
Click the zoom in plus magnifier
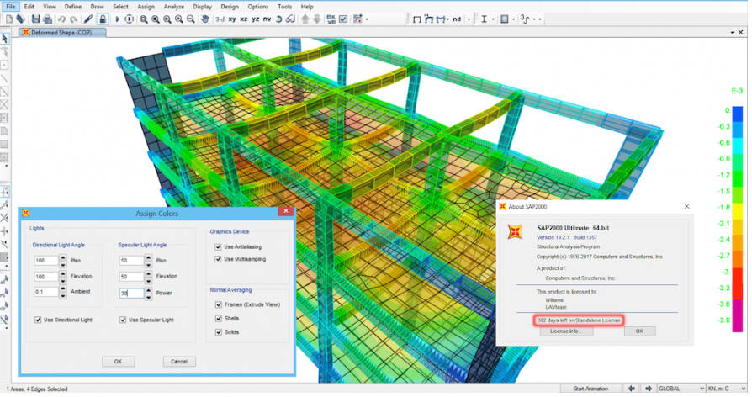179,19
